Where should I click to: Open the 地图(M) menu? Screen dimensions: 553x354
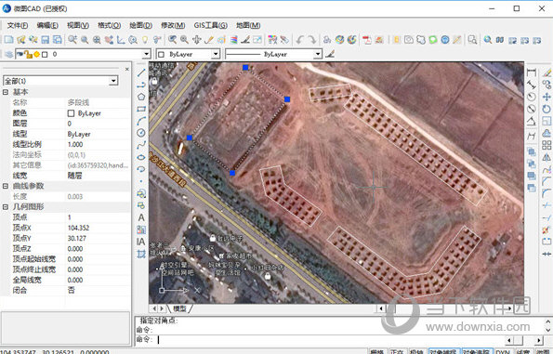pyautogui.click(x=248, y=25)
